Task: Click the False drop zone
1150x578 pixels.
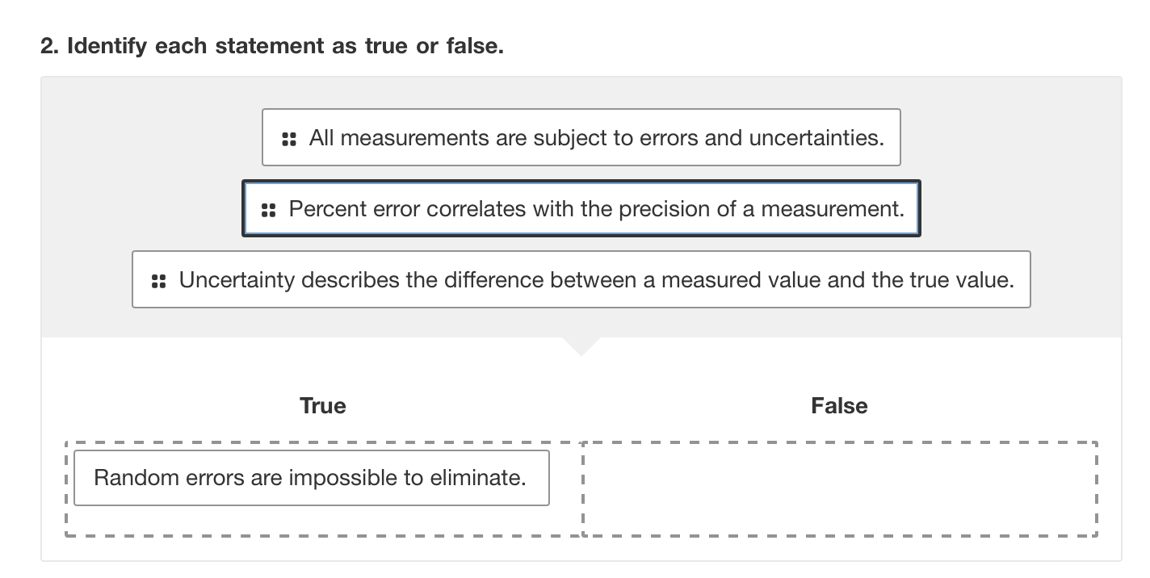Action: click(840, 488)
